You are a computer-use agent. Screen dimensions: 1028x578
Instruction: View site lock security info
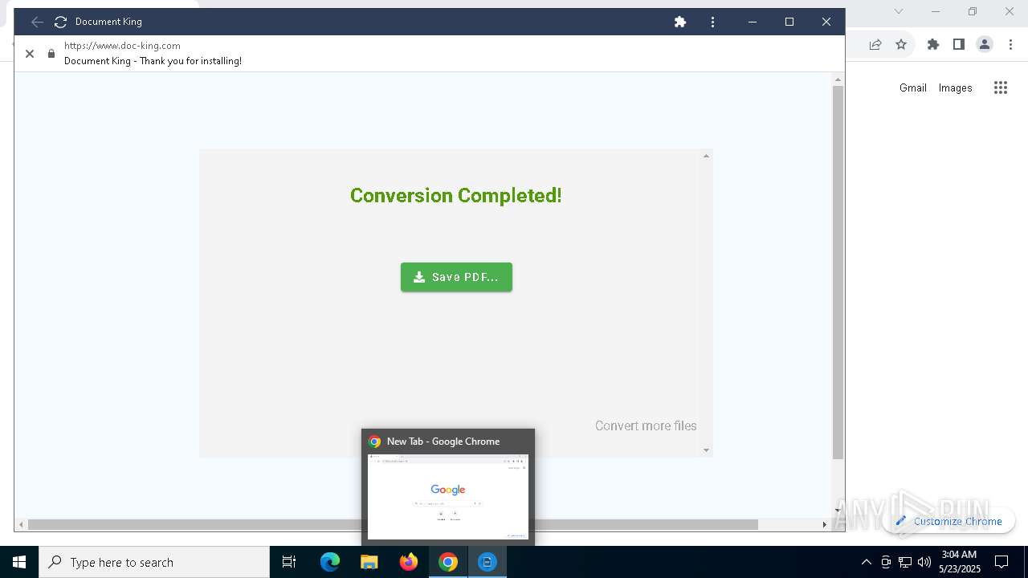pyautogui.click(x=51, y=54)
